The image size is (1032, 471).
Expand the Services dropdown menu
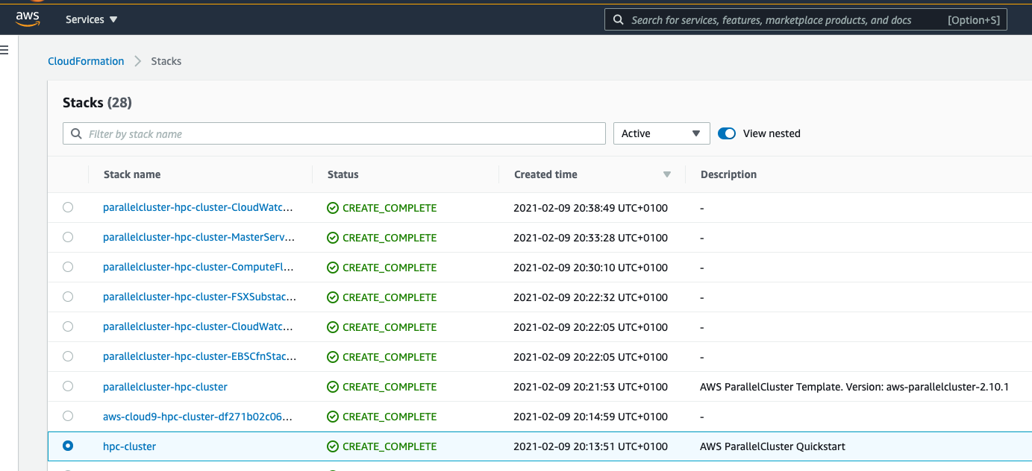point(92,19)
